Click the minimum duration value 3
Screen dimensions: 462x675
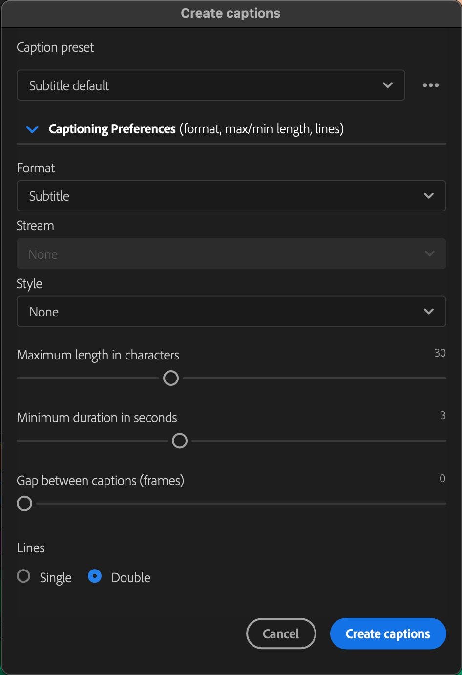[x=442, y=415]
